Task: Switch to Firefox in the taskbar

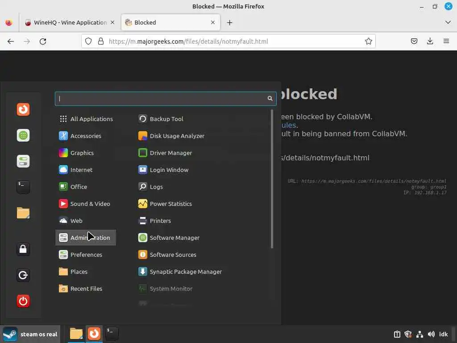Action: (x=94, y=334)
